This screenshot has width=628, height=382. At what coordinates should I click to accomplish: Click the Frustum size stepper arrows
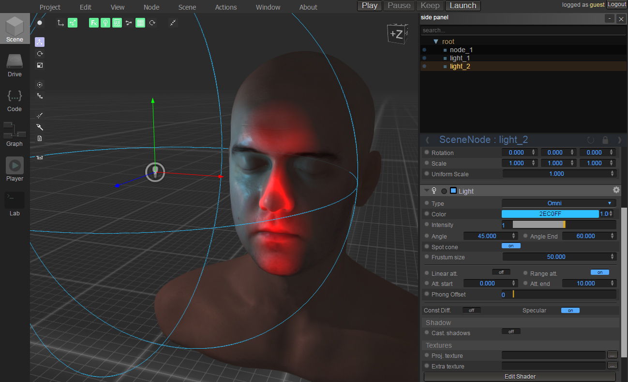[613, 257]
